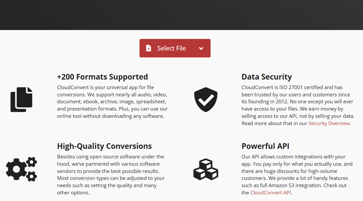
Task: Click the copy documents formats icon
Action: click(21, 100)
